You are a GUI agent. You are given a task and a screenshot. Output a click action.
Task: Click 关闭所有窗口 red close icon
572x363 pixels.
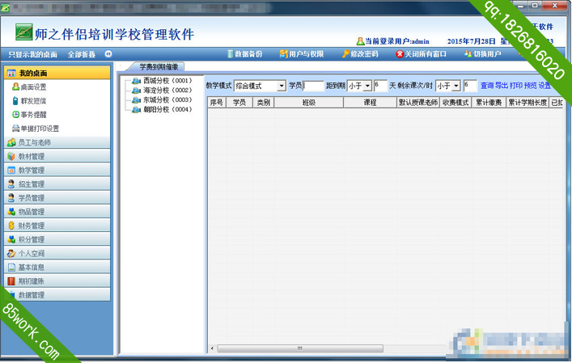400,54
